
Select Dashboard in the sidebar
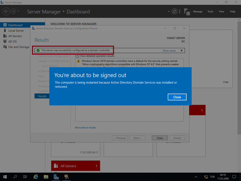click(x=22, y=25)
